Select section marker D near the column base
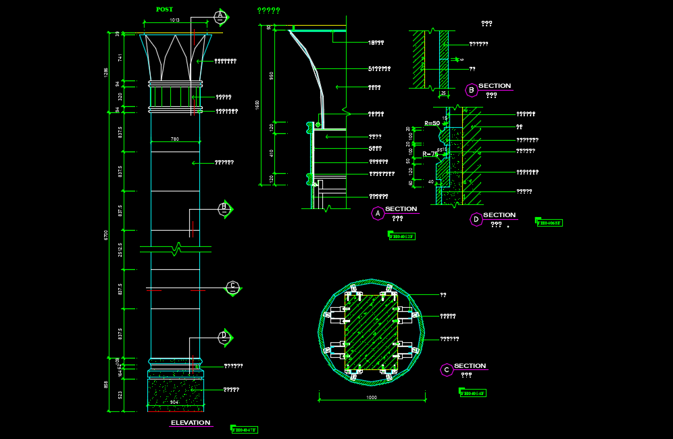The height and width of the screenshot is (439, 673). [x=224, y=337]
